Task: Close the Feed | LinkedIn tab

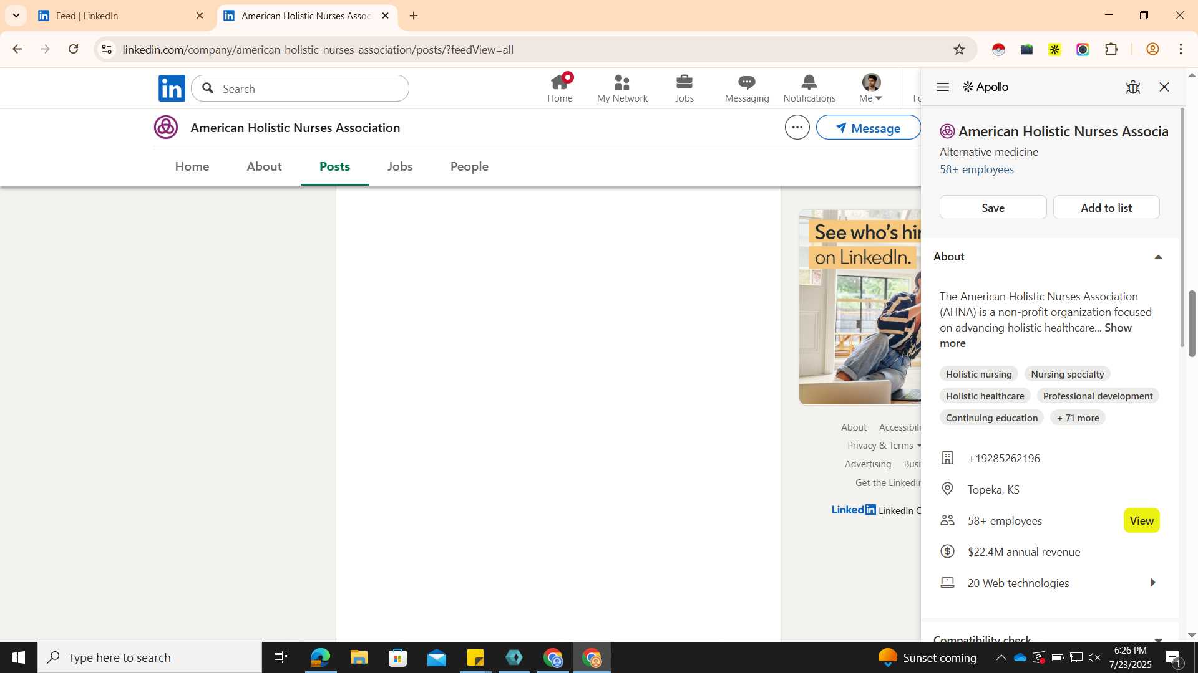Action: pyautogui.click(x=200, y=16)
